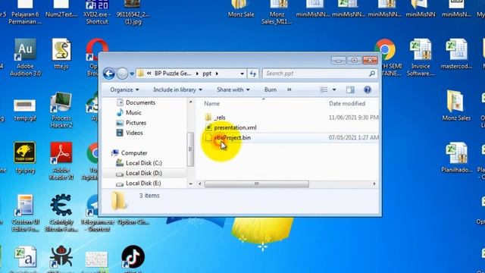The width and height of the screenshot is (485, 273).
Task: Select Monz Sales folder on right side
Action: coord(456,105)
